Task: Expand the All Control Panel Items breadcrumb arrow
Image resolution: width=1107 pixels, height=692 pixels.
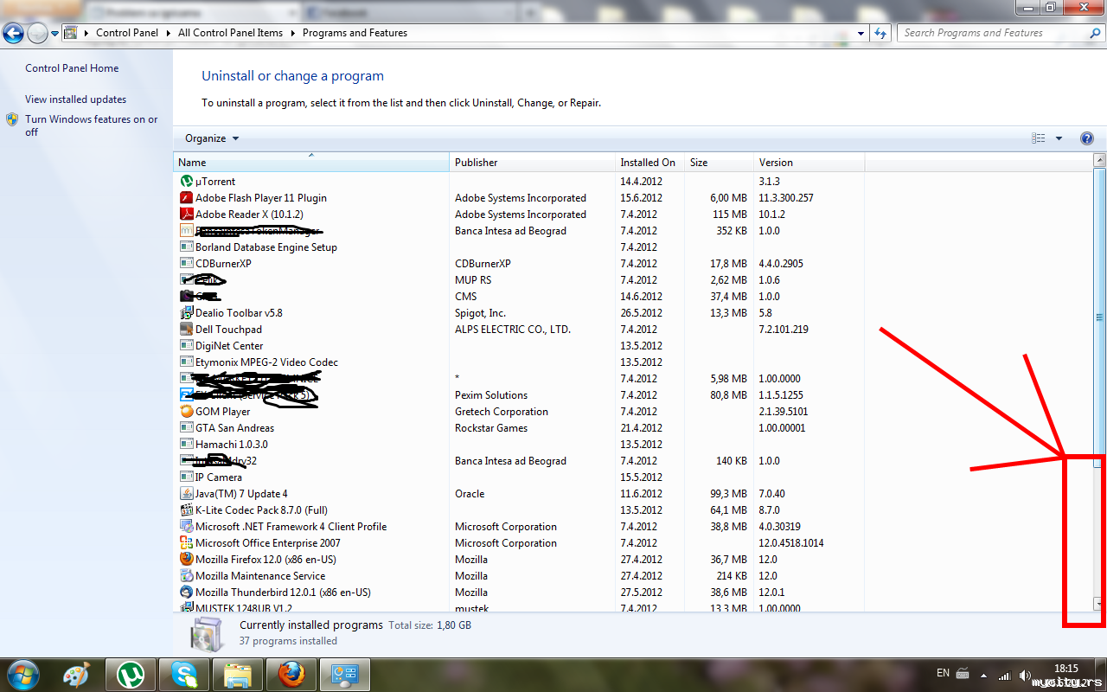Action: pos(293,33)
